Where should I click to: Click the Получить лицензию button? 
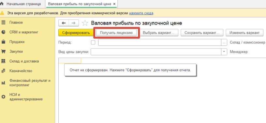116,33
